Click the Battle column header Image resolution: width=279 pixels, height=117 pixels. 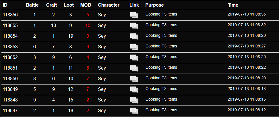tap(32, 5)
